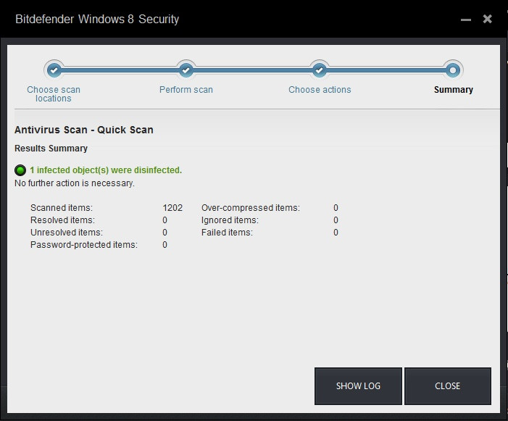This screenshot has height=421, width=508.
Task: Click the Choose actions step checkmark
Action: tap(320, 70)
